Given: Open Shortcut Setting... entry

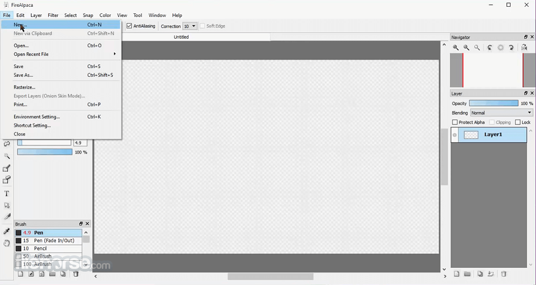Looking at the screenshot, I should tap(61, 126).
